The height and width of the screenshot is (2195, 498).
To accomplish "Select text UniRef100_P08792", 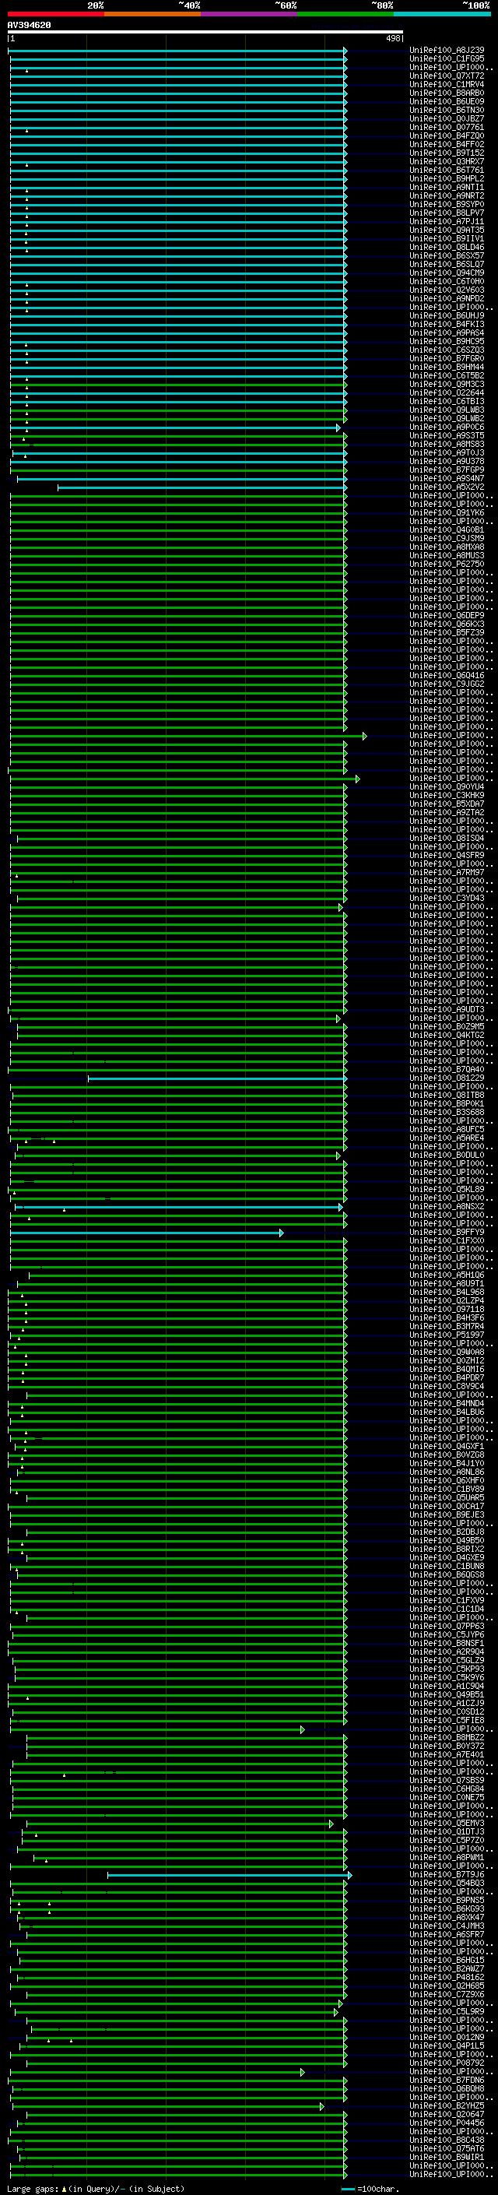I will click(447, 2063).
